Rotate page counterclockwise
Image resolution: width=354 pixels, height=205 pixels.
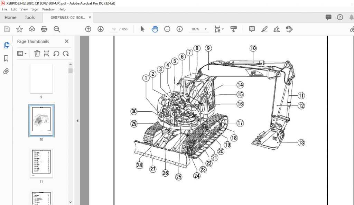(56, 54)
